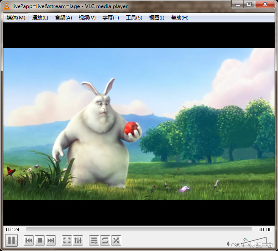
Task: Seek on the playback progress bar
Action: tap(139, 229)
